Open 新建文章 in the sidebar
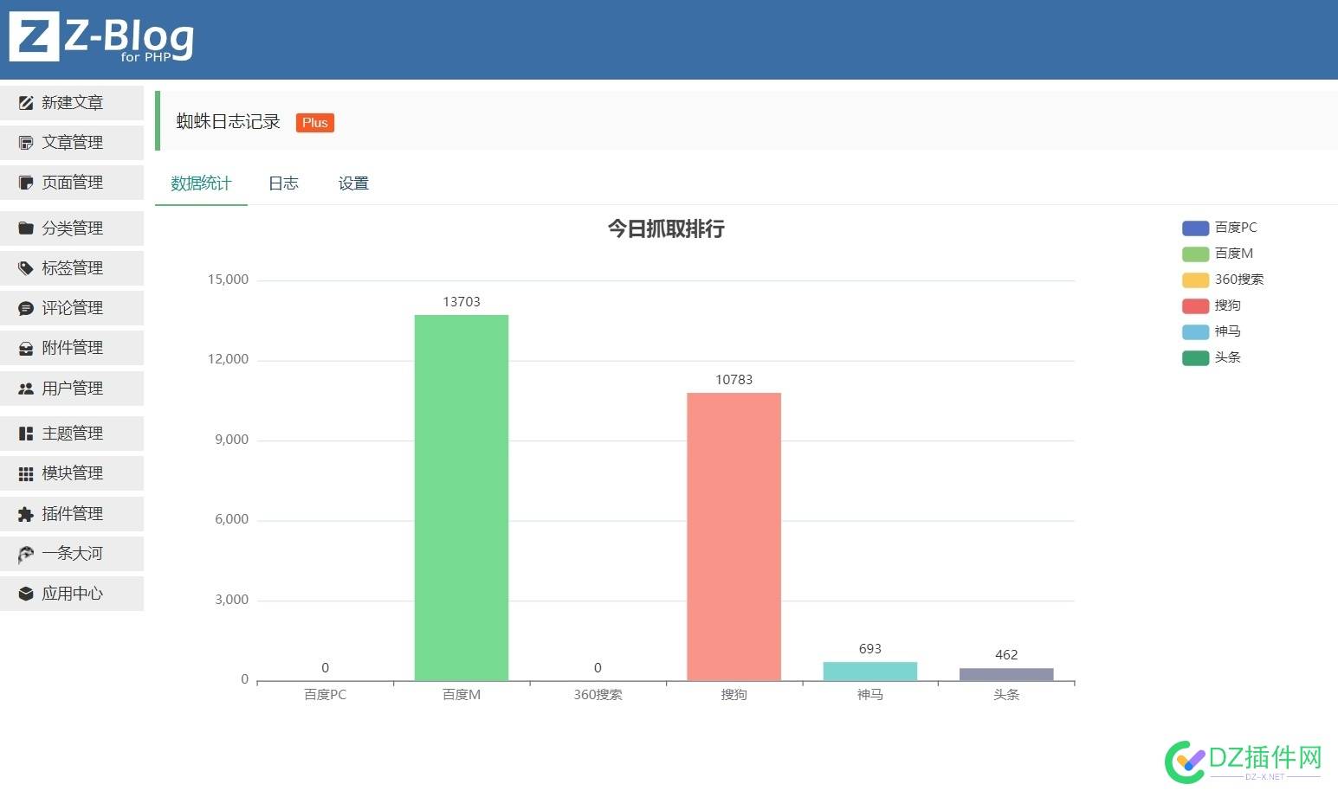The image size is (1338, 797). pyautogui.click(x=72, y=103)
